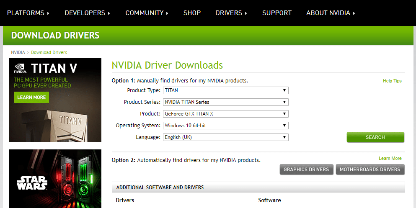This screenshot has height=208, width=416.
Task: Expand the Product Series dropdown
Action: 225,102
